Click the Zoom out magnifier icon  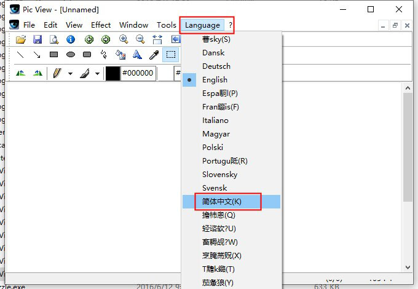coord(140,39)
